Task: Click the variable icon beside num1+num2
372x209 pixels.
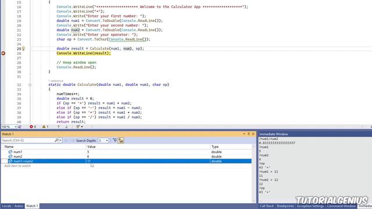Action: tap(10, 161)
